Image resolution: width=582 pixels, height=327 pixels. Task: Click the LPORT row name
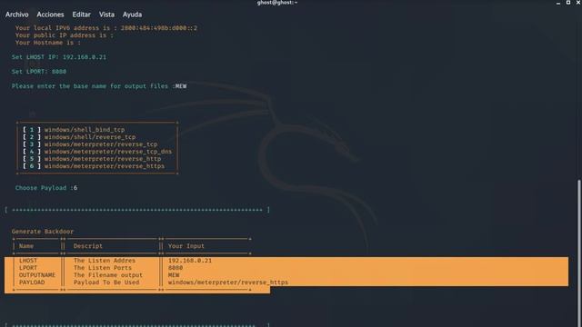click(x=28, y=268)
